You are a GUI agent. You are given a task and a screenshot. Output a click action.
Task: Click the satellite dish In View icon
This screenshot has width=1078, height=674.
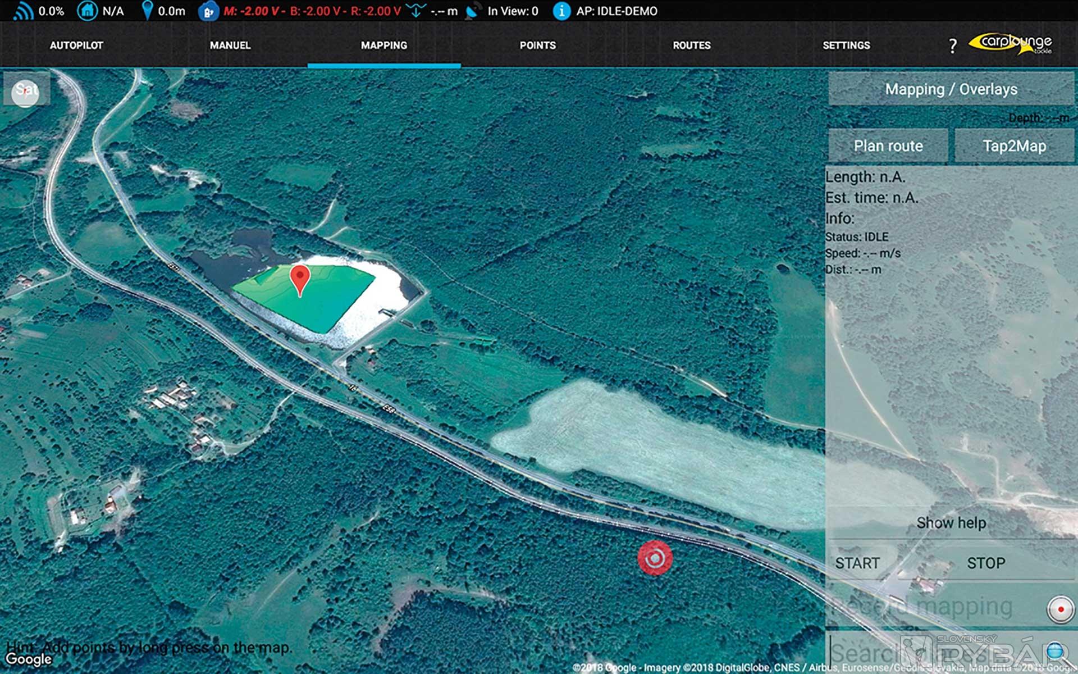pyautogui.click(x=473, y=11)
